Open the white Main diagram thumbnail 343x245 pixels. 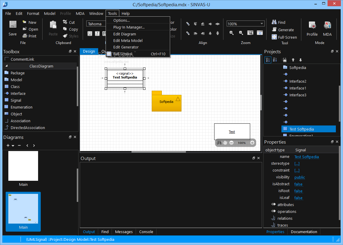point(23,166)
